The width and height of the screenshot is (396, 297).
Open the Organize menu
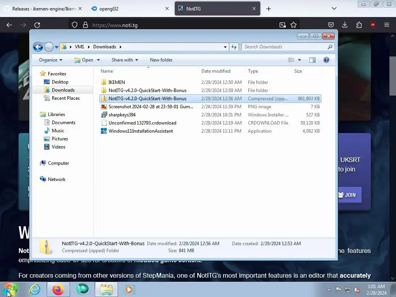(x=51, y=60)
